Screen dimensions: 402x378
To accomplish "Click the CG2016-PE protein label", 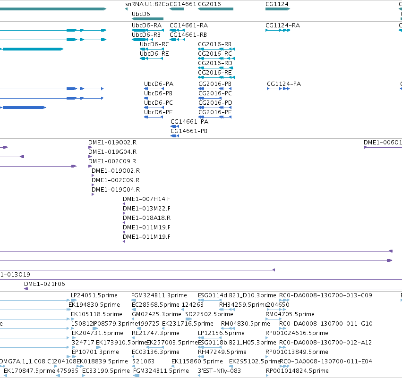I will (x=215, y=112).
